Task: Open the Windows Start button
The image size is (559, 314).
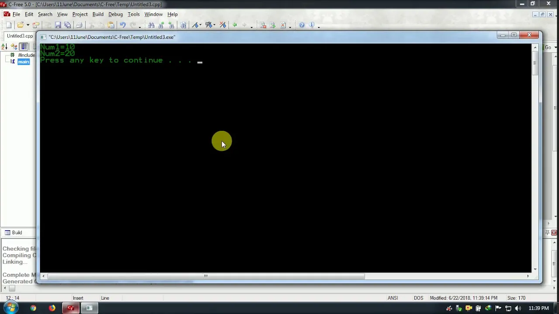Action: coord(10,308)
